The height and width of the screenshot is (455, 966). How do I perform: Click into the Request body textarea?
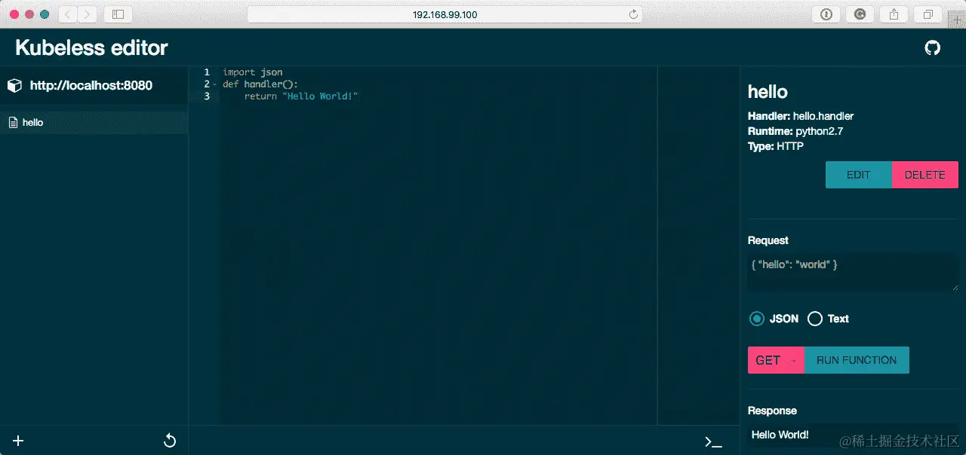click(x=853, y=272)
